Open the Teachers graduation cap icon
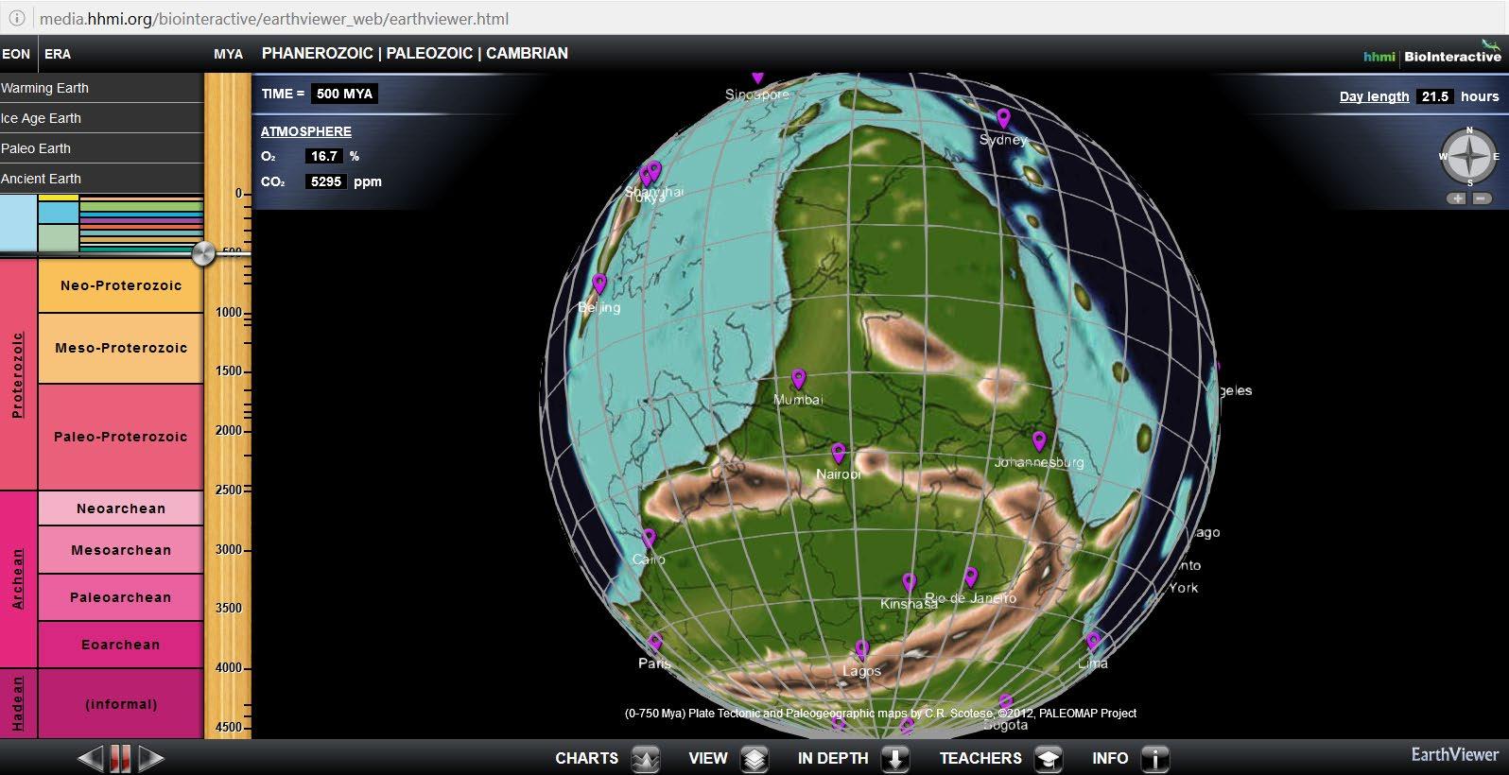 [x=1048, y=759]
